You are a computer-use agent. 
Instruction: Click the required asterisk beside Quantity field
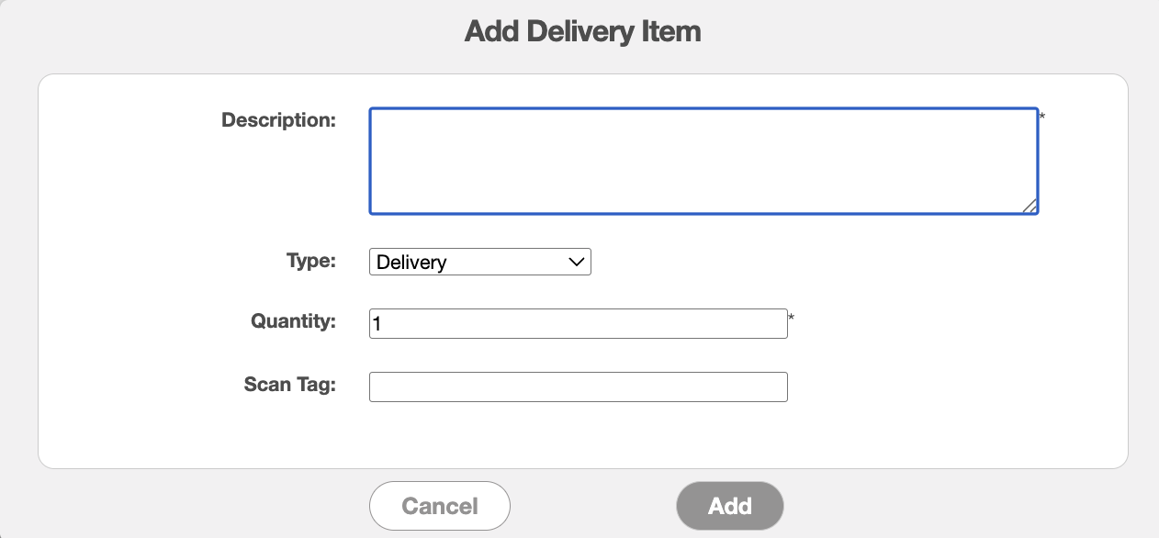pyautogui.click(x=792, y=319)
